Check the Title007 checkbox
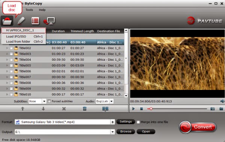 point(11,77)
